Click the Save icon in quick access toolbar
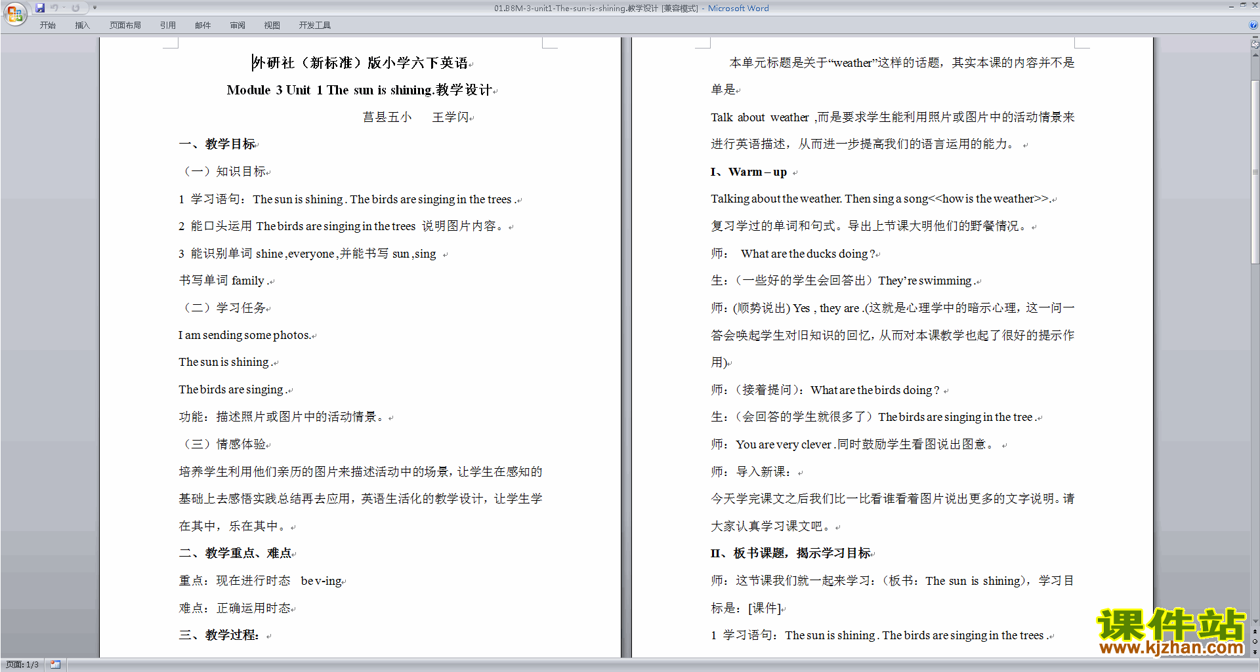The height and width of the screenshot is (672, 1260). click(x=40, y=8)
